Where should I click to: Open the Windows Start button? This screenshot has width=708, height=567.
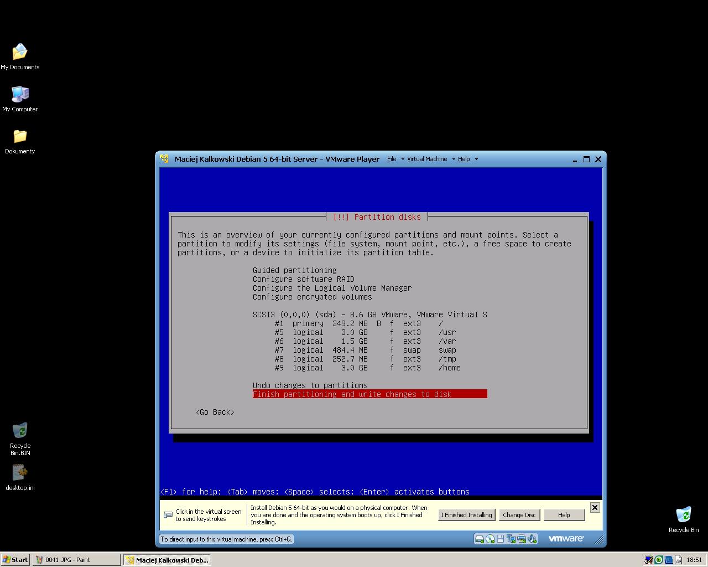(x=15, y=560)
